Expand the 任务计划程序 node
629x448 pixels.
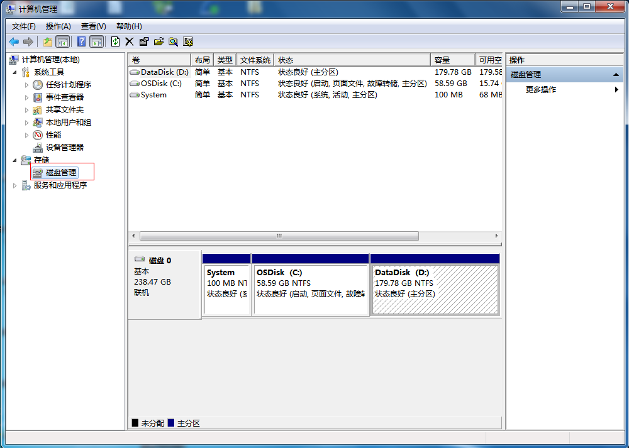click(26, 85)
